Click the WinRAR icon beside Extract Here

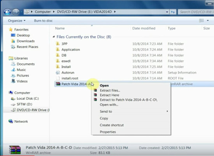[x=95, y=95]
